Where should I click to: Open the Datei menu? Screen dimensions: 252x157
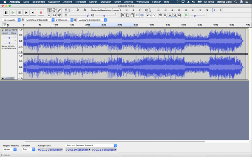26,2
